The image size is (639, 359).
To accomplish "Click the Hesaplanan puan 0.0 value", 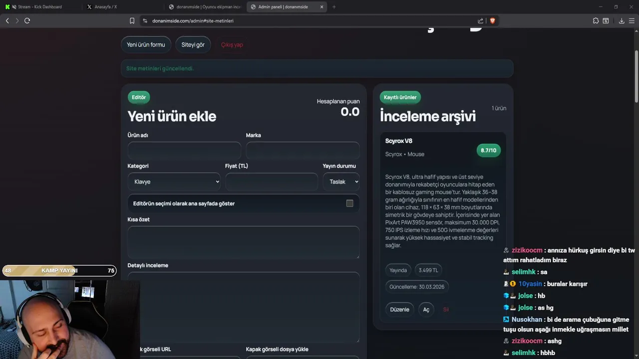I will [x=350, y=112].
